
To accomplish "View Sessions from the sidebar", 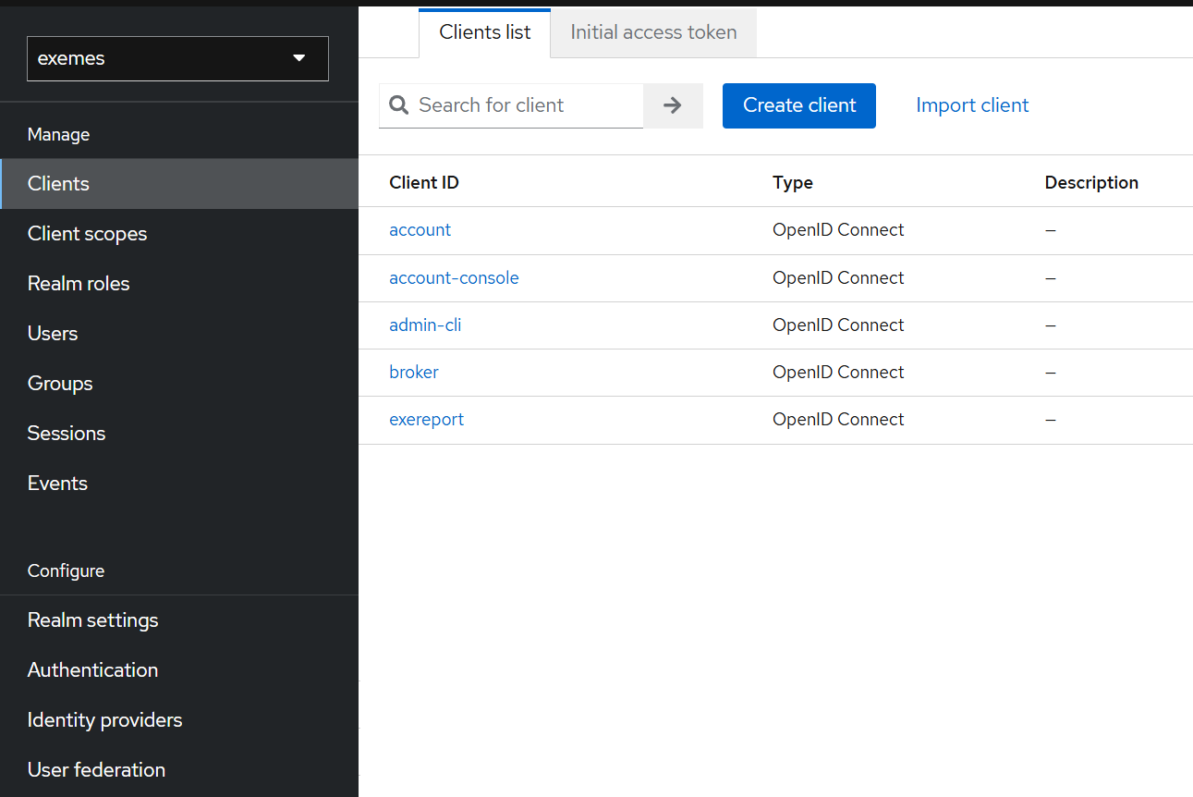I will point(67,434).
